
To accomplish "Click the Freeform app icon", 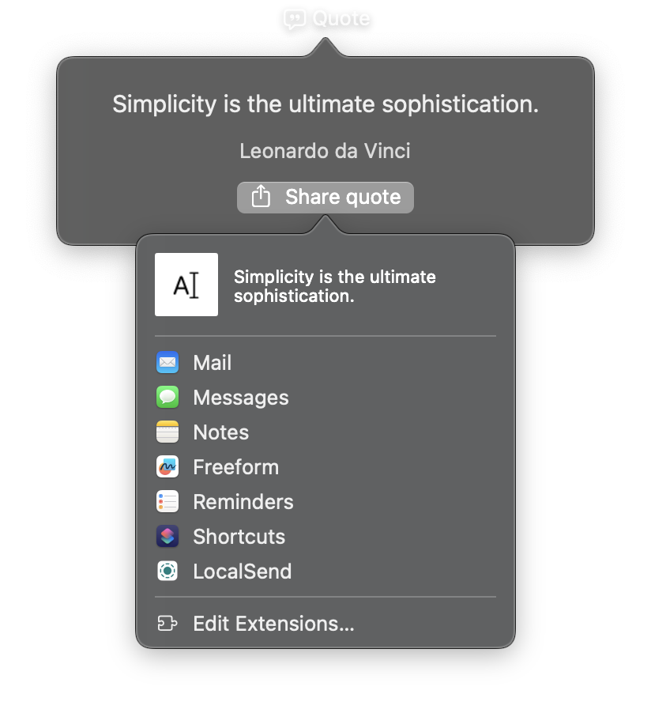I will (x=167, y=466).
